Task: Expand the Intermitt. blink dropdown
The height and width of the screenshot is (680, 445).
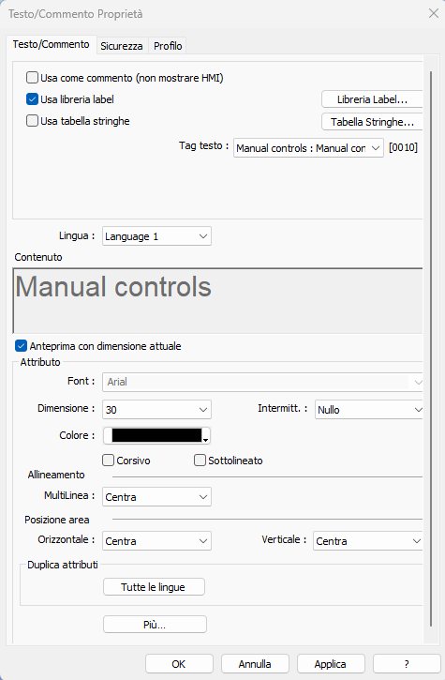Action: (368, 409)
